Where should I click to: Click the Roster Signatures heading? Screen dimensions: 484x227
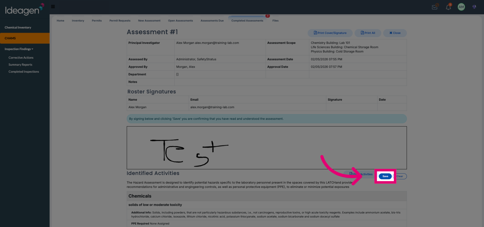(152, 92)
